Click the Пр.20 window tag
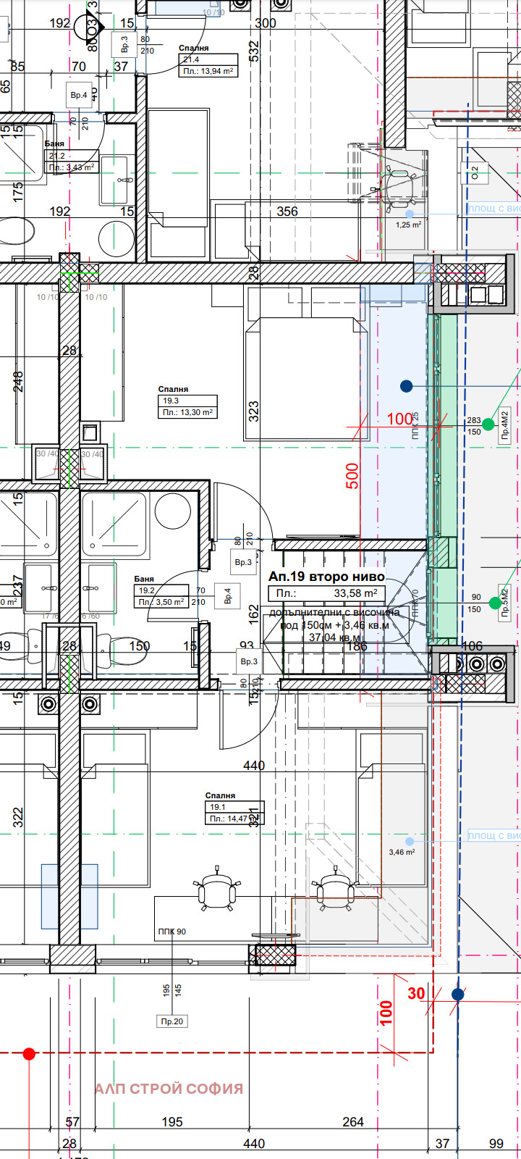 coord(171,1021)
